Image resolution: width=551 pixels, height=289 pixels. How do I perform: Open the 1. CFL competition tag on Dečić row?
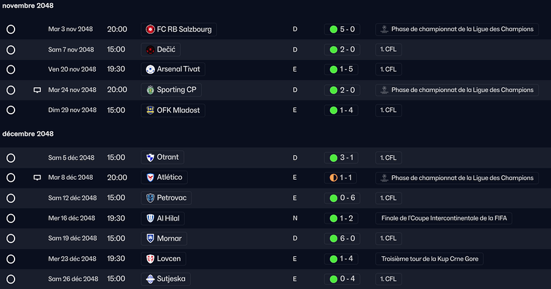tap(388, 50)
